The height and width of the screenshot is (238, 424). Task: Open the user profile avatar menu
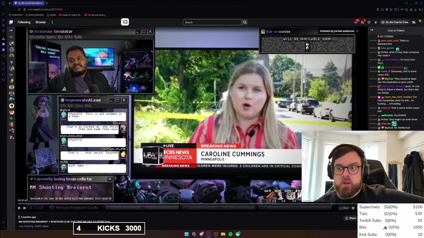[x=420, y=22]
